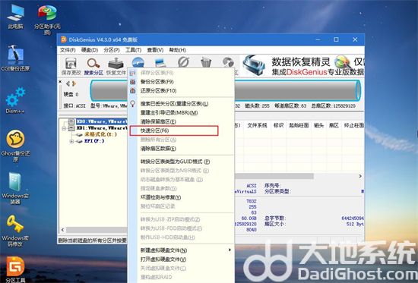Screen dimensions: 418x283
Task: Choose 坏道检测与修复(Y) entry
Action: click(160, 197)
